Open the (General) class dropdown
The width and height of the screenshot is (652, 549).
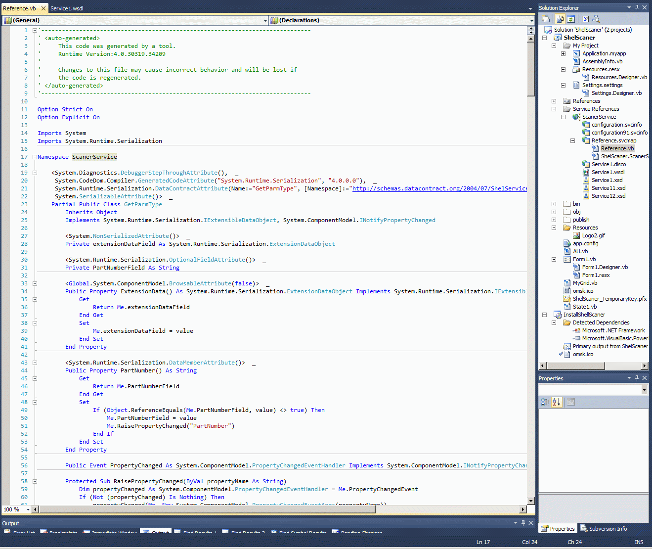tap(265, 20)
